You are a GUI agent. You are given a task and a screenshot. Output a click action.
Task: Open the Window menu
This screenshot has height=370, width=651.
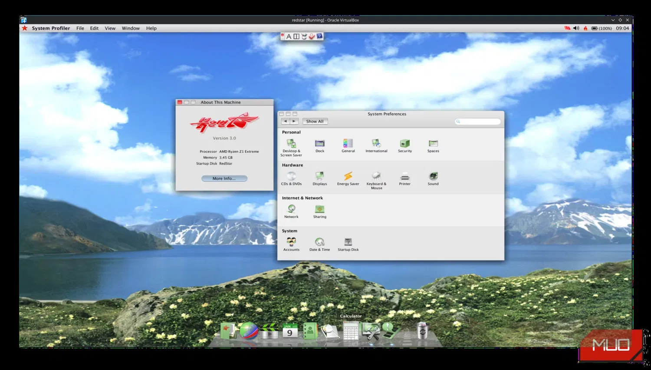tap(131, 28)
